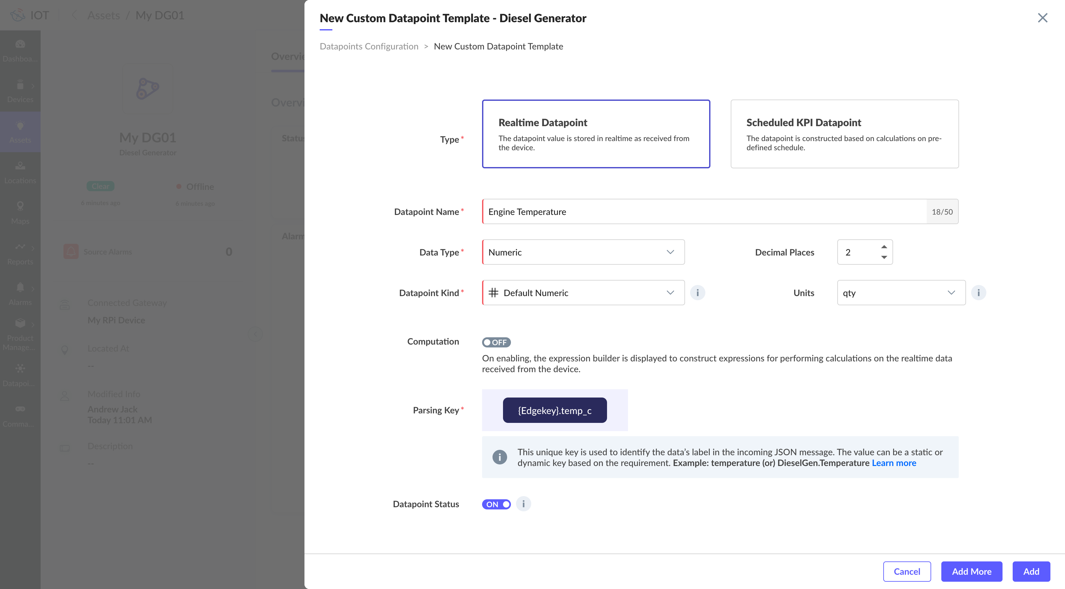Open Alarms in the left sidebar
The width and height of the screenshot is (1065, 589).
pyautogui.click(x=20, y=294)
